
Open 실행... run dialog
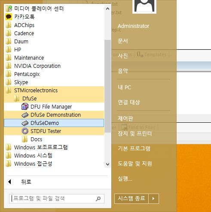pyautogui.click(x=125, y=179)
